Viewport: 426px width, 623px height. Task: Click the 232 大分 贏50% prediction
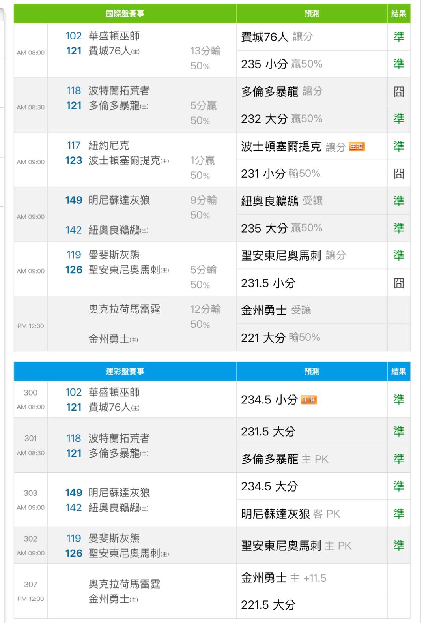click(x=282, y=119)
